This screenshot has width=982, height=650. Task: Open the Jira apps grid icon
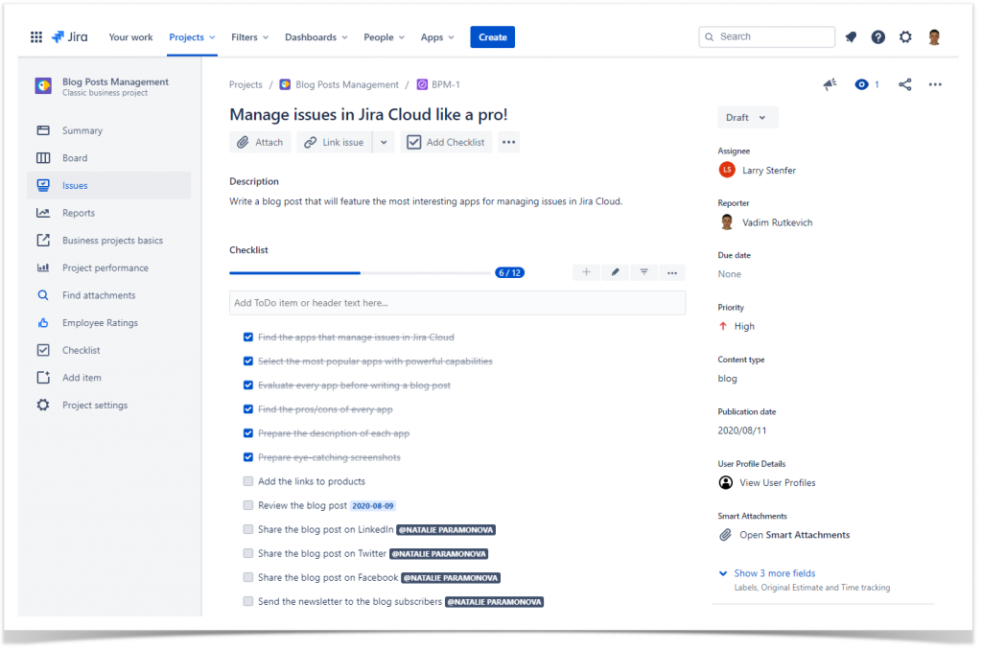[36, 36]
